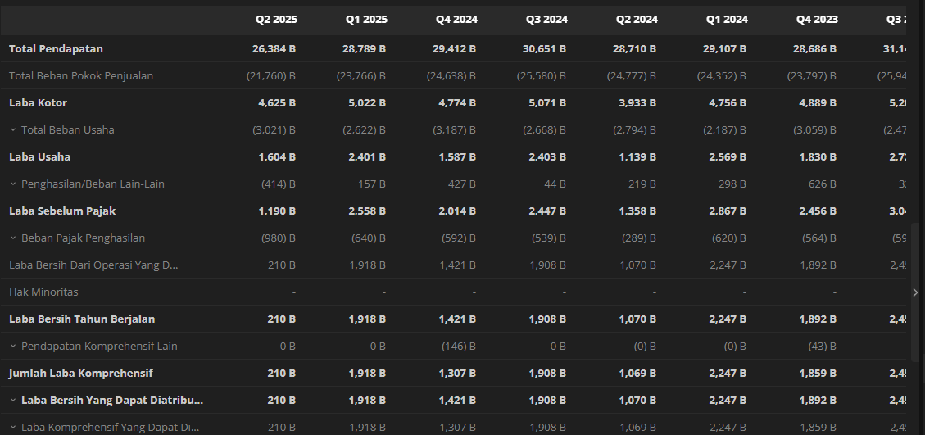Screen dimensions: 925x435
Task: Expand Laba Bersih Yang Dapat Diatribusikan chevron
Action: (x=13, y=400)
